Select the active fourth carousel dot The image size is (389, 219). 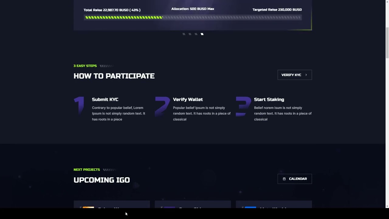[202, 34]
